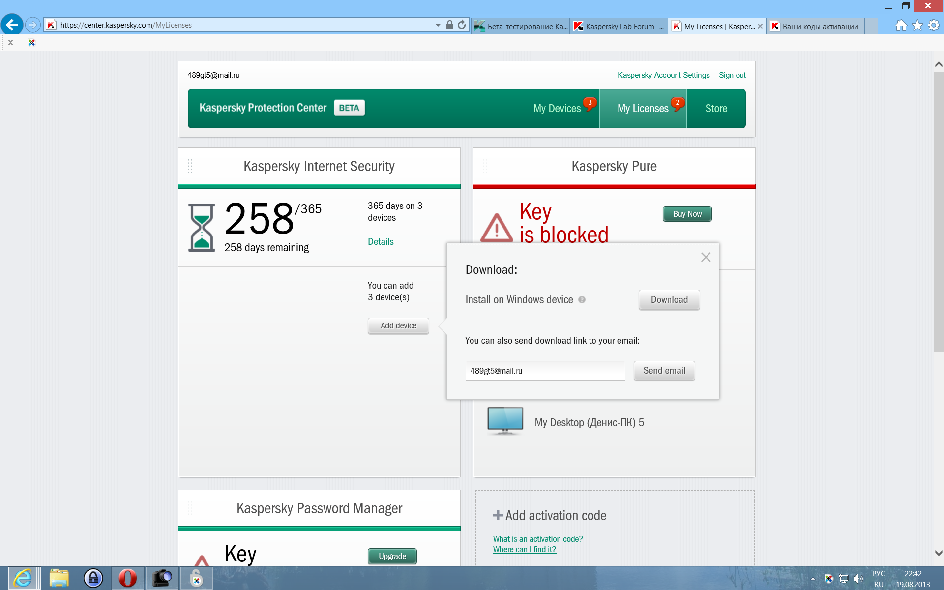The height and width of the screenshot is (590, 944).
Task: Open browser tools gear icon
Action: 933,25
